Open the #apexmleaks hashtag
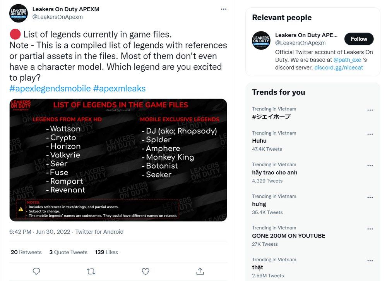Image resolution: width=387 pixels, height=281 pixels. 120,88
